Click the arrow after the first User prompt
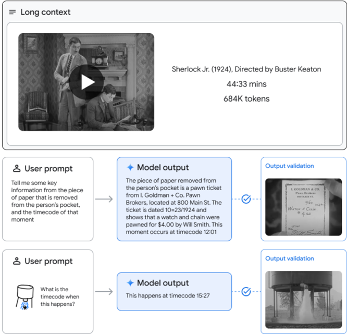This screenshot has width=347, height=335. pyautogui.click(x=104, y=199)
